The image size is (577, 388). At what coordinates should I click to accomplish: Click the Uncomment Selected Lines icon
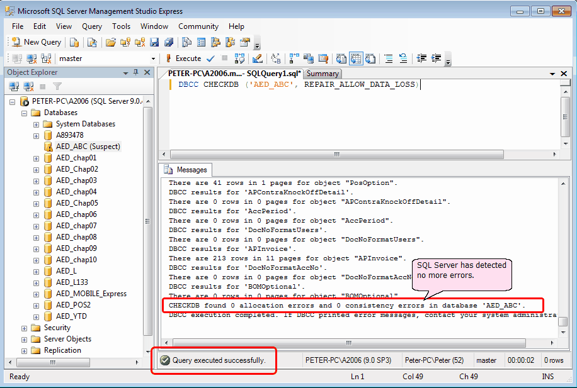403,58
